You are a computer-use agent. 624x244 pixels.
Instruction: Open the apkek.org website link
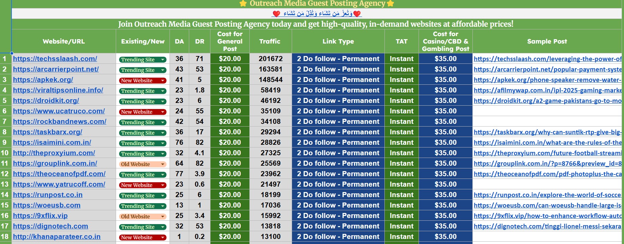[43, 80]
